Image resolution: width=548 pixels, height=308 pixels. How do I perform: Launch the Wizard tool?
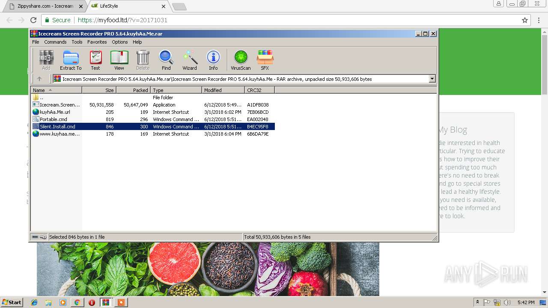tap(190, 60)
